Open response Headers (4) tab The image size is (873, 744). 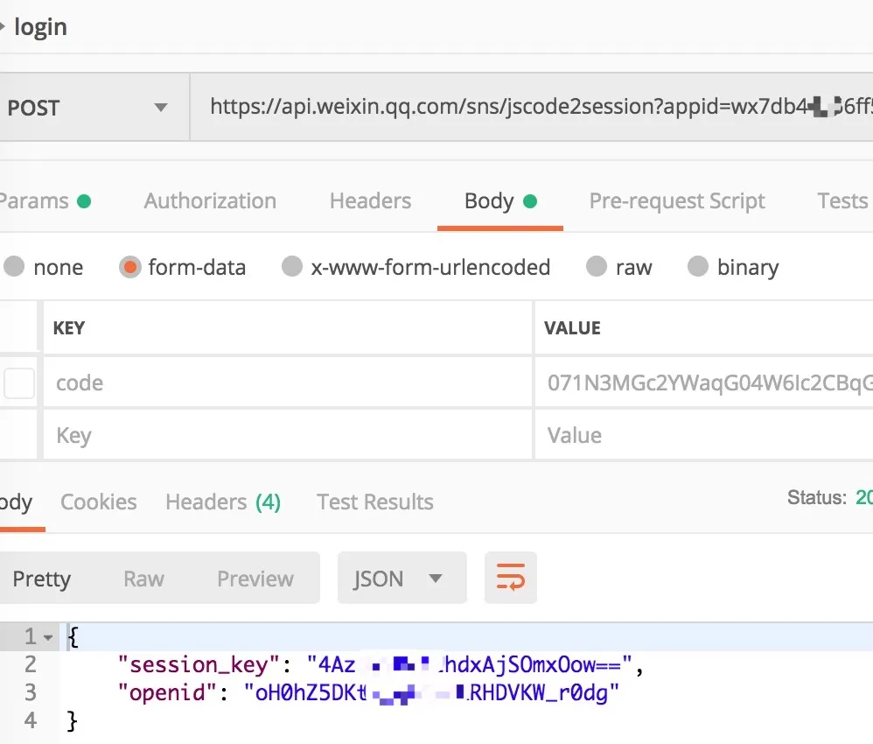click(x=223, y=502)
